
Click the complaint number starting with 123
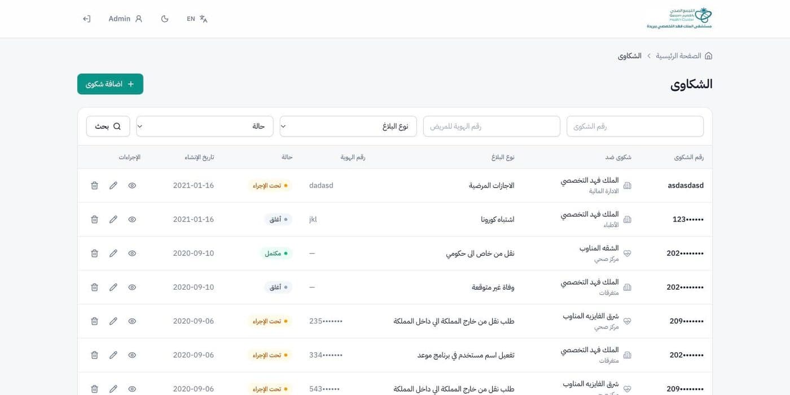688,219
